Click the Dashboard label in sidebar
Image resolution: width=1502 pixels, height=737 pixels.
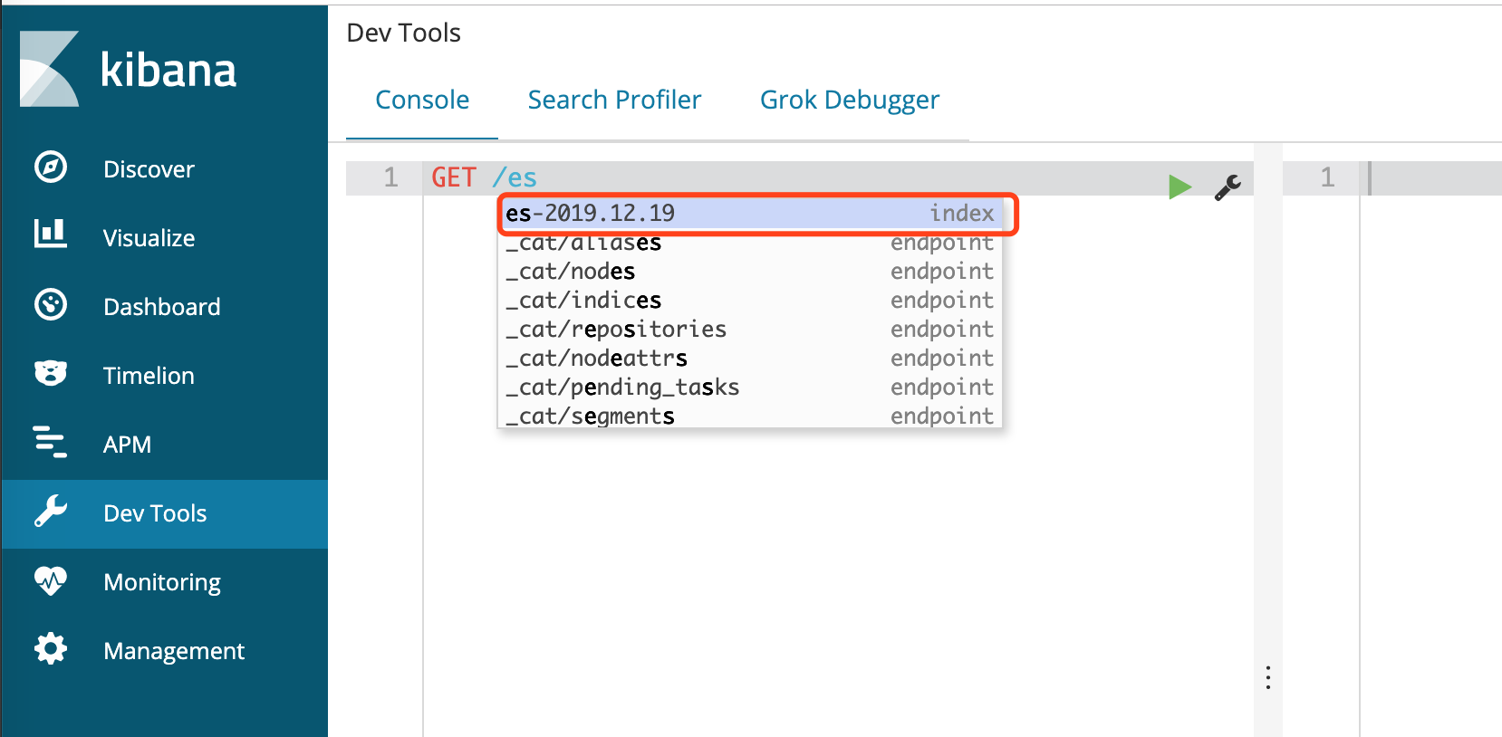click(162, 307)
